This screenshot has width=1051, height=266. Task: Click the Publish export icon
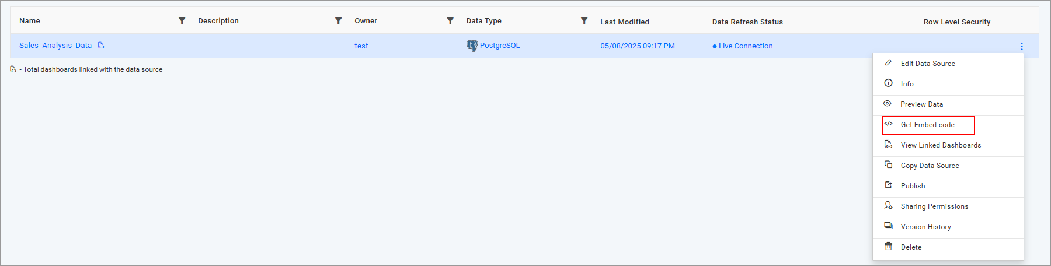[888, 185]
